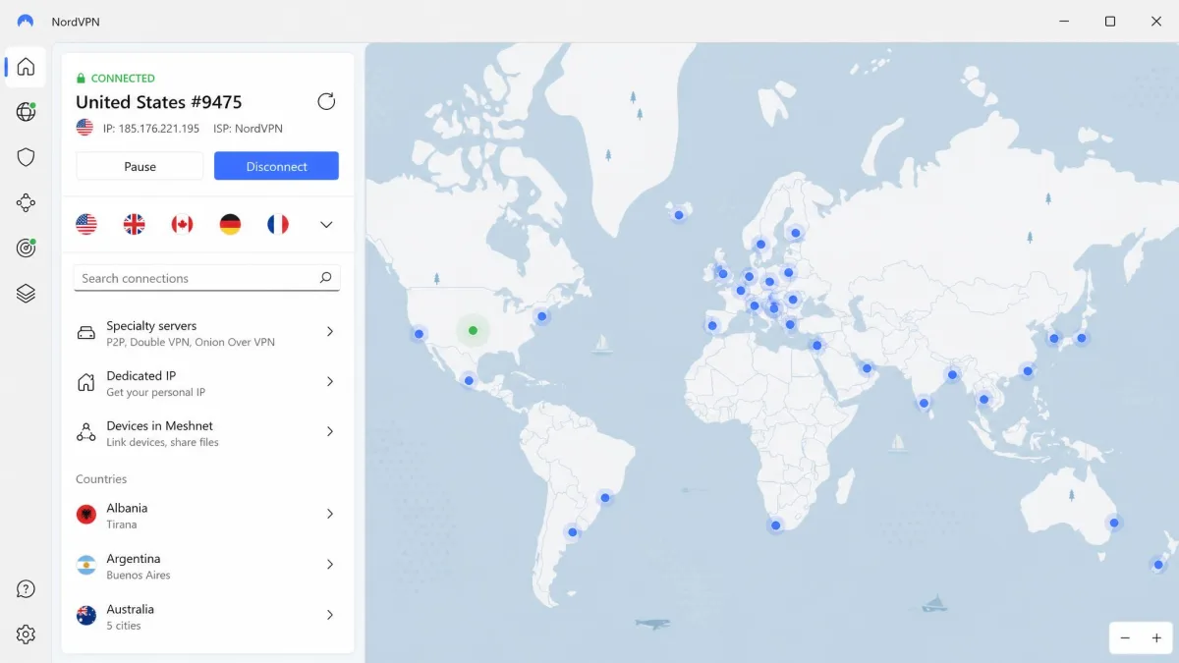Select the US east coast server dot
Image resolution: width=1179 pixels, height=663 pixels.
[x=541, y=316]
